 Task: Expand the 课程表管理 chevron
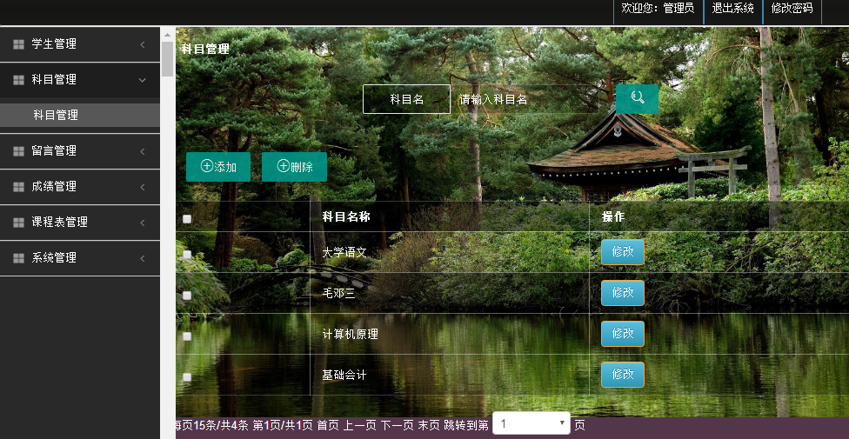click(x=143, y=223)
